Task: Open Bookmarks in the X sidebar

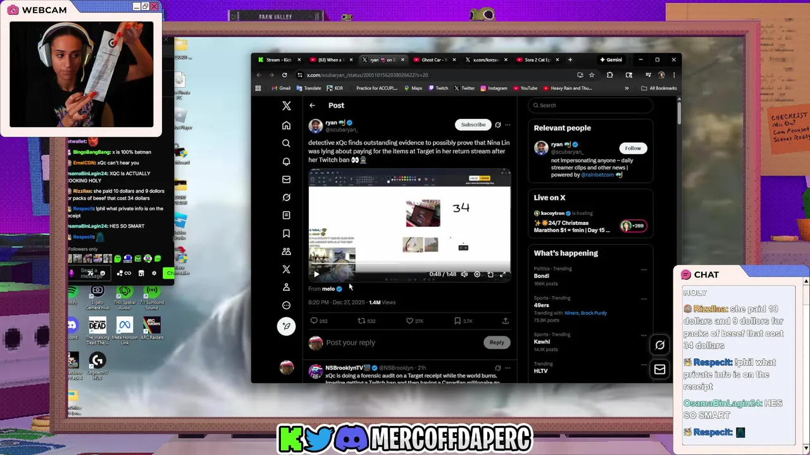Action: (x=286, y=233)
